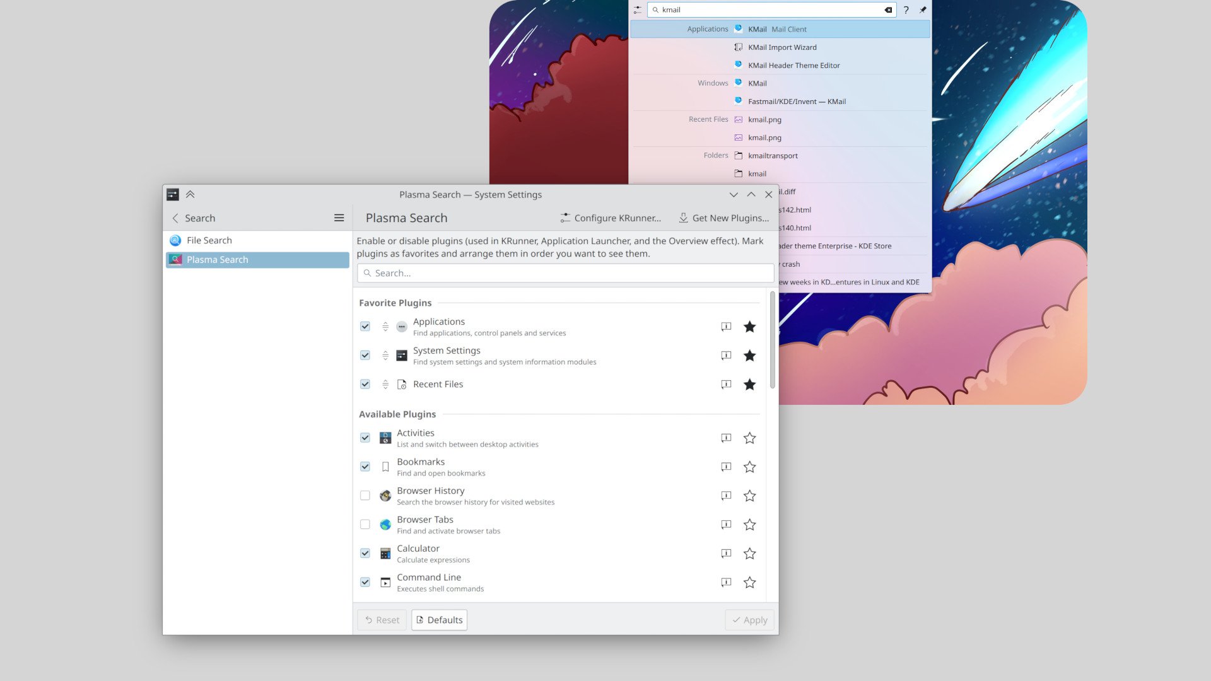Show info for Calculator plugin
1211x681 pixels.
tap(726, 554)
